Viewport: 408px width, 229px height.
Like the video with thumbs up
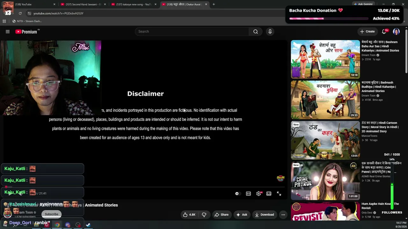(x=189, y=215)
